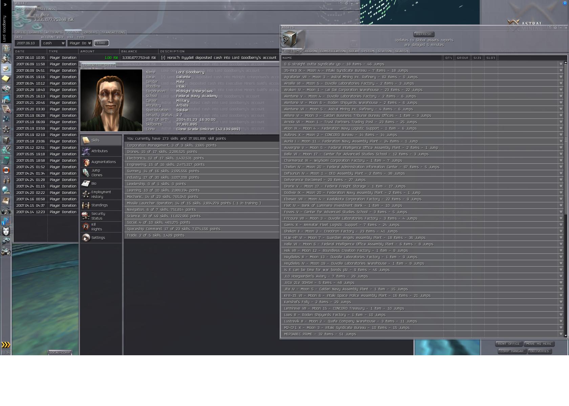Viewport: 569px width, 406px height.
Task: Click the Deliveries button
Action: coord(540,351)
